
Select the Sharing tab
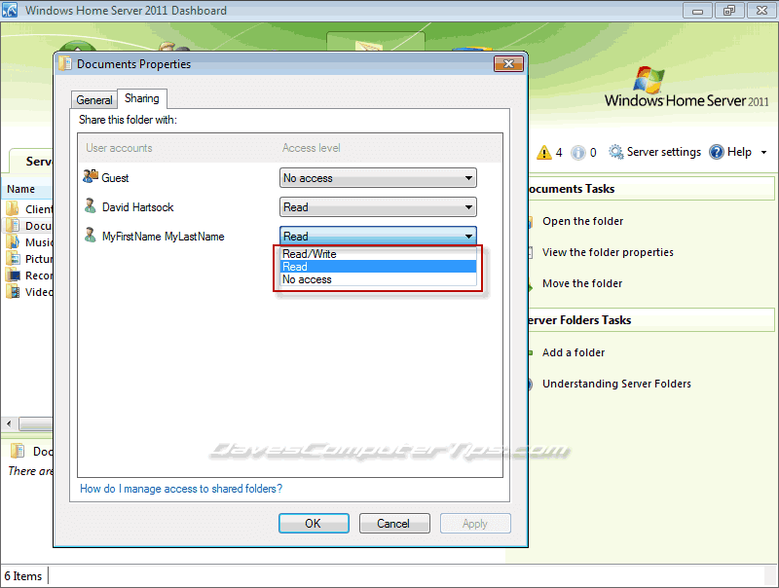tap(141, 98)
